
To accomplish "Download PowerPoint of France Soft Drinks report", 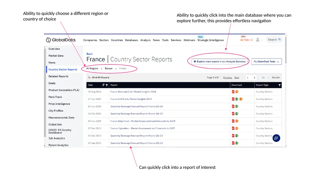I will pos(241,99).
